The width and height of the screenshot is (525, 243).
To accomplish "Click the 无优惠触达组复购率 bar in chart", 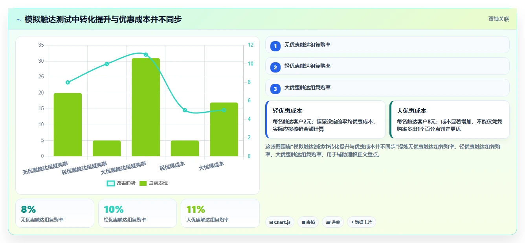I will click(68, 125).
